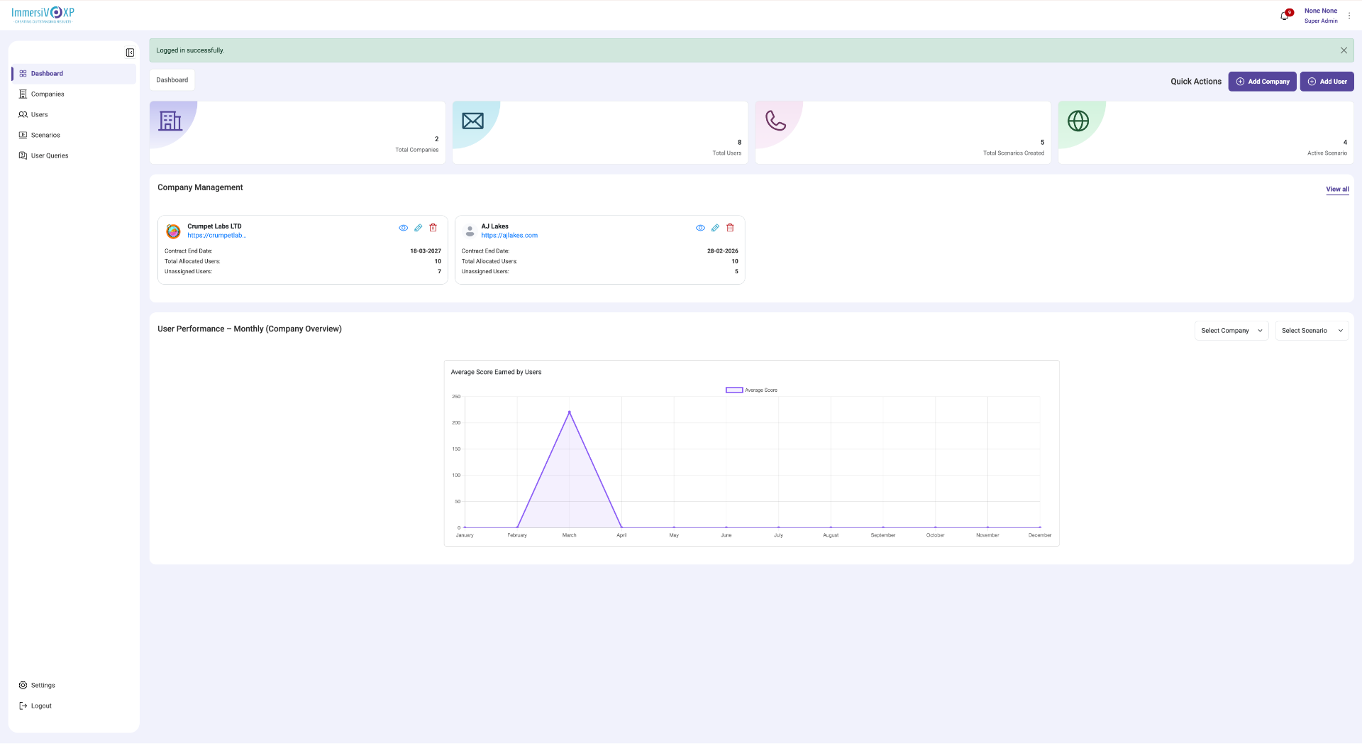Dismiss the login success message
Image resolution: width=1362 pixels, height=746 pixels.
tap(1344, 50)
